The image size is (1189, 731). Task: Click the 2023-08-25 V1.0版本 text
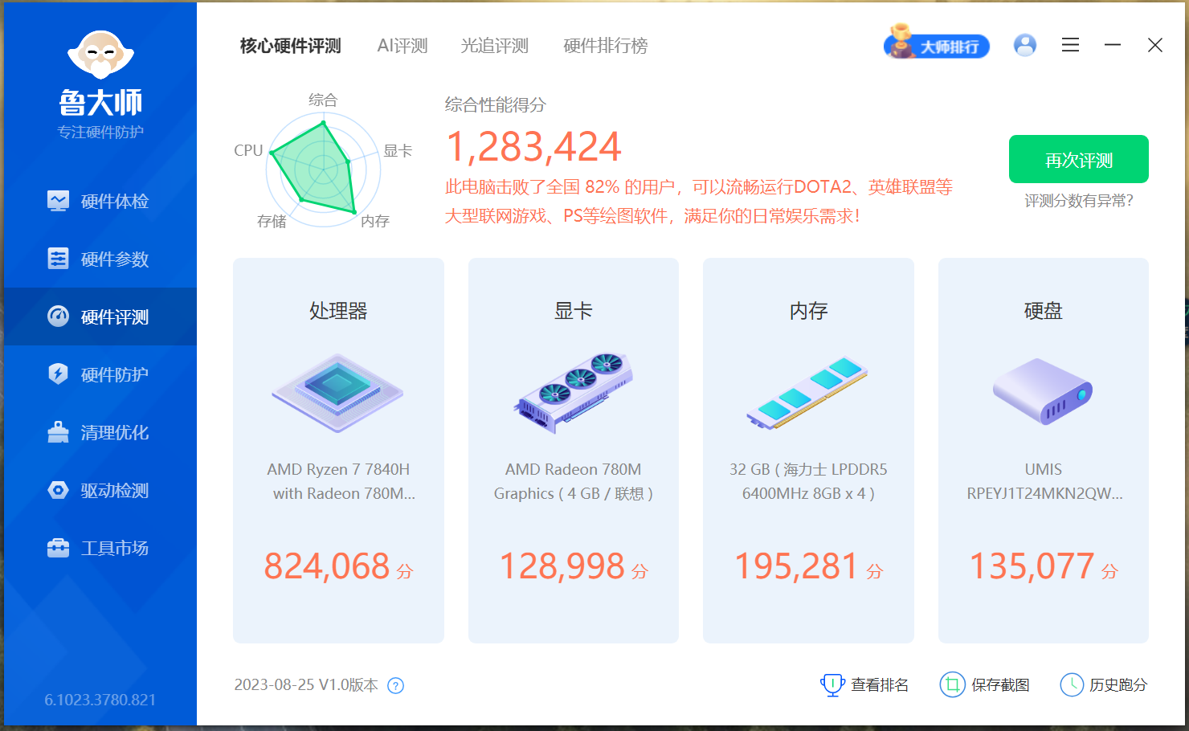click(x=306, y=685)
